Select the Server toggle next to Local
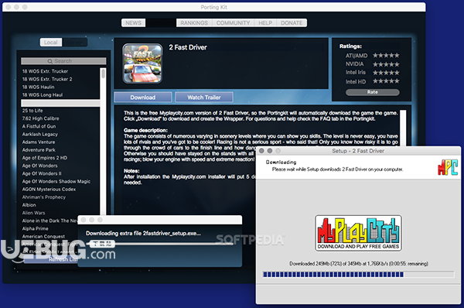The height and width of the screenshot is (308, 464). pos(74,43)
